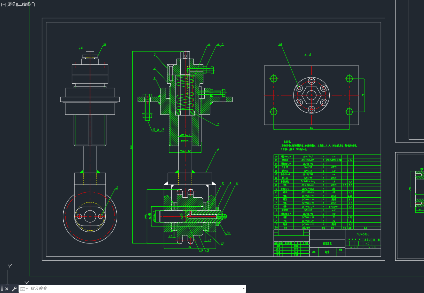This screenshot has width=424, height=293.
Task: Open command line customize wrench menu
Action: pyautogui.click(x=14, y=289)
